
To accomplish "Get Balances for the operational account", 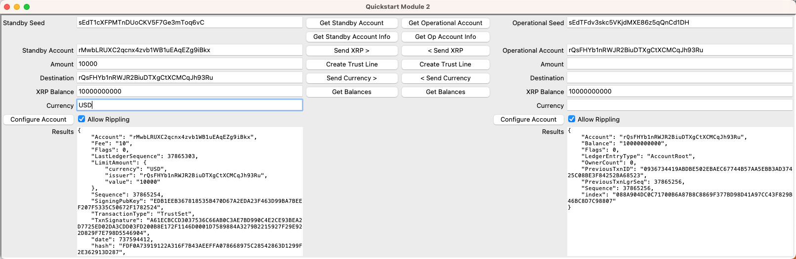I will pyautogui.click(x=445, y=92).
